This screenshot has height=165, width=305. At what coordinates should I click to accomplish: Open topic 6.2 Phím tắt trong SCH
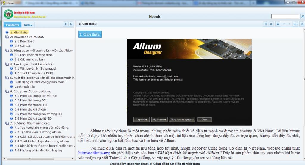pyautogui.click(x=31, y=100)
